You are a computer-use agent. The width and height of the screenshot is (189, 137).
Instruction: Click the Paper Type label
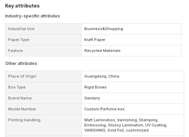pos(19,40)
